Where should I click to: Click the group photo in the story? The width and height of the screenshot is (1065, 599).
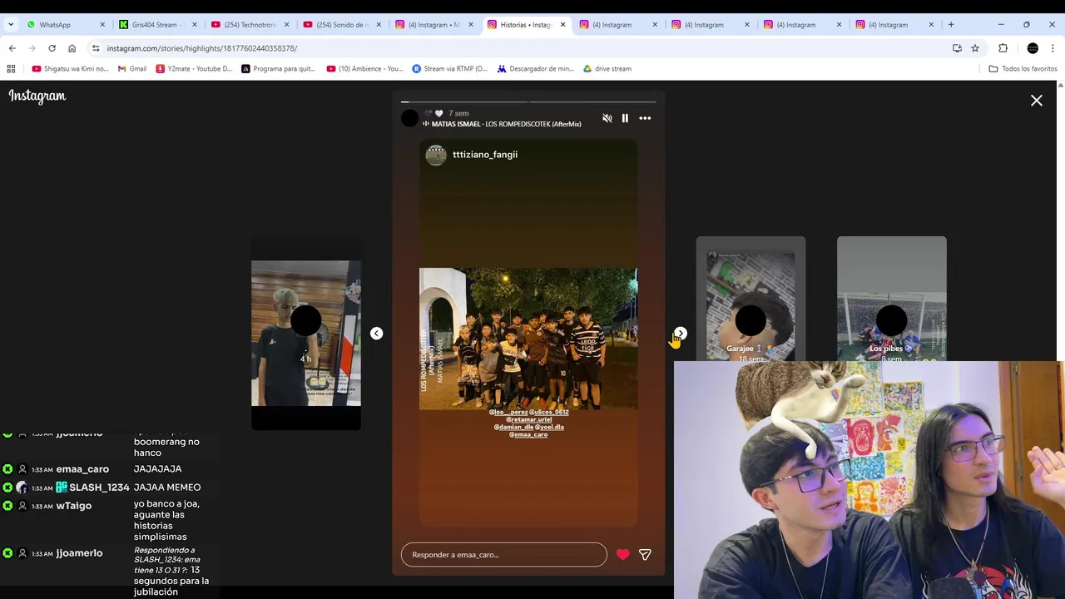[x=528, y=339]
